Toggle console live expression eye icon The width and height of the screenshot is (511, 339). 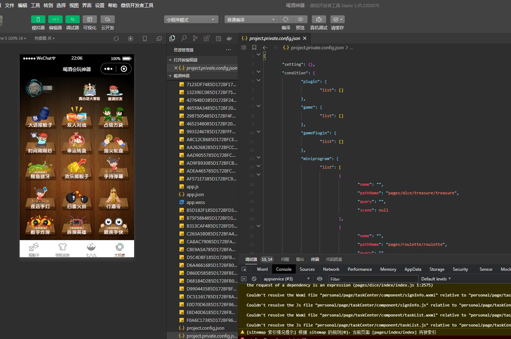320,279
